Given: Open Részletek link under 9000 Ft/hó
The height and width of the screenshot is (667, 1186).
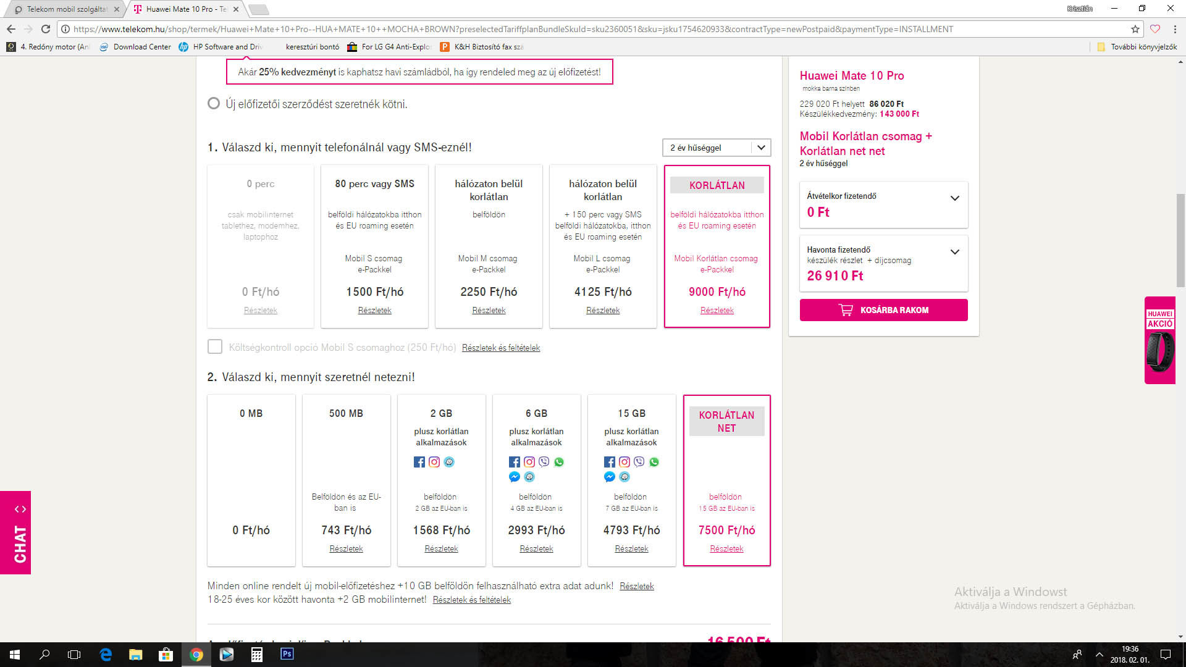Looking at the screenshot, I should tap(717, 310).
